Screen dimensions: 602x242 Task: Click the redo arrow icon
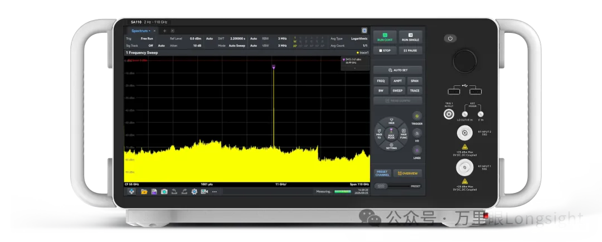[x=185, y=191]
